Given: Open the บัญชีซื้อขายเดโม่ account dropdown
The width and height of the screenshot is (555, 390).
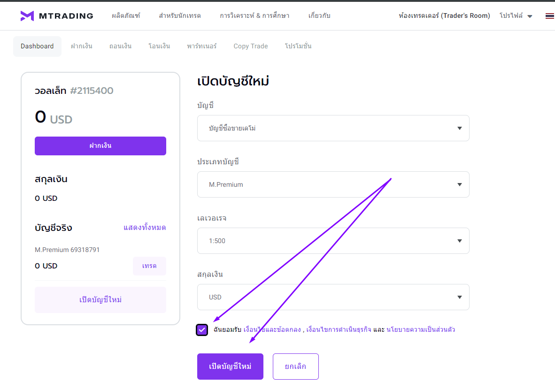Looking at the screenshot, I should coord(333,128).
